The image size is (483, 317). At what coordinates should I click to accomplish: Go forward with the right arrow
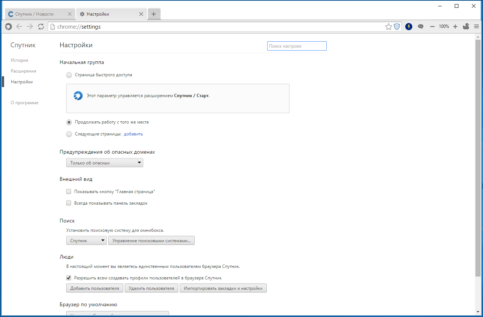[30, 26]
